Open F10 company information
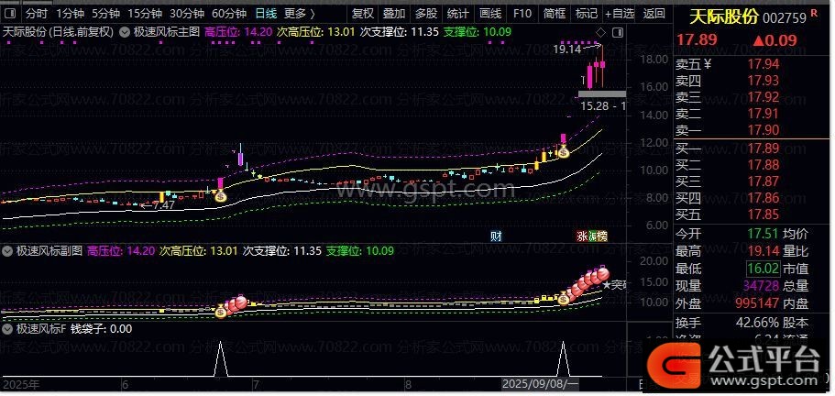 [x=522, y=14]
